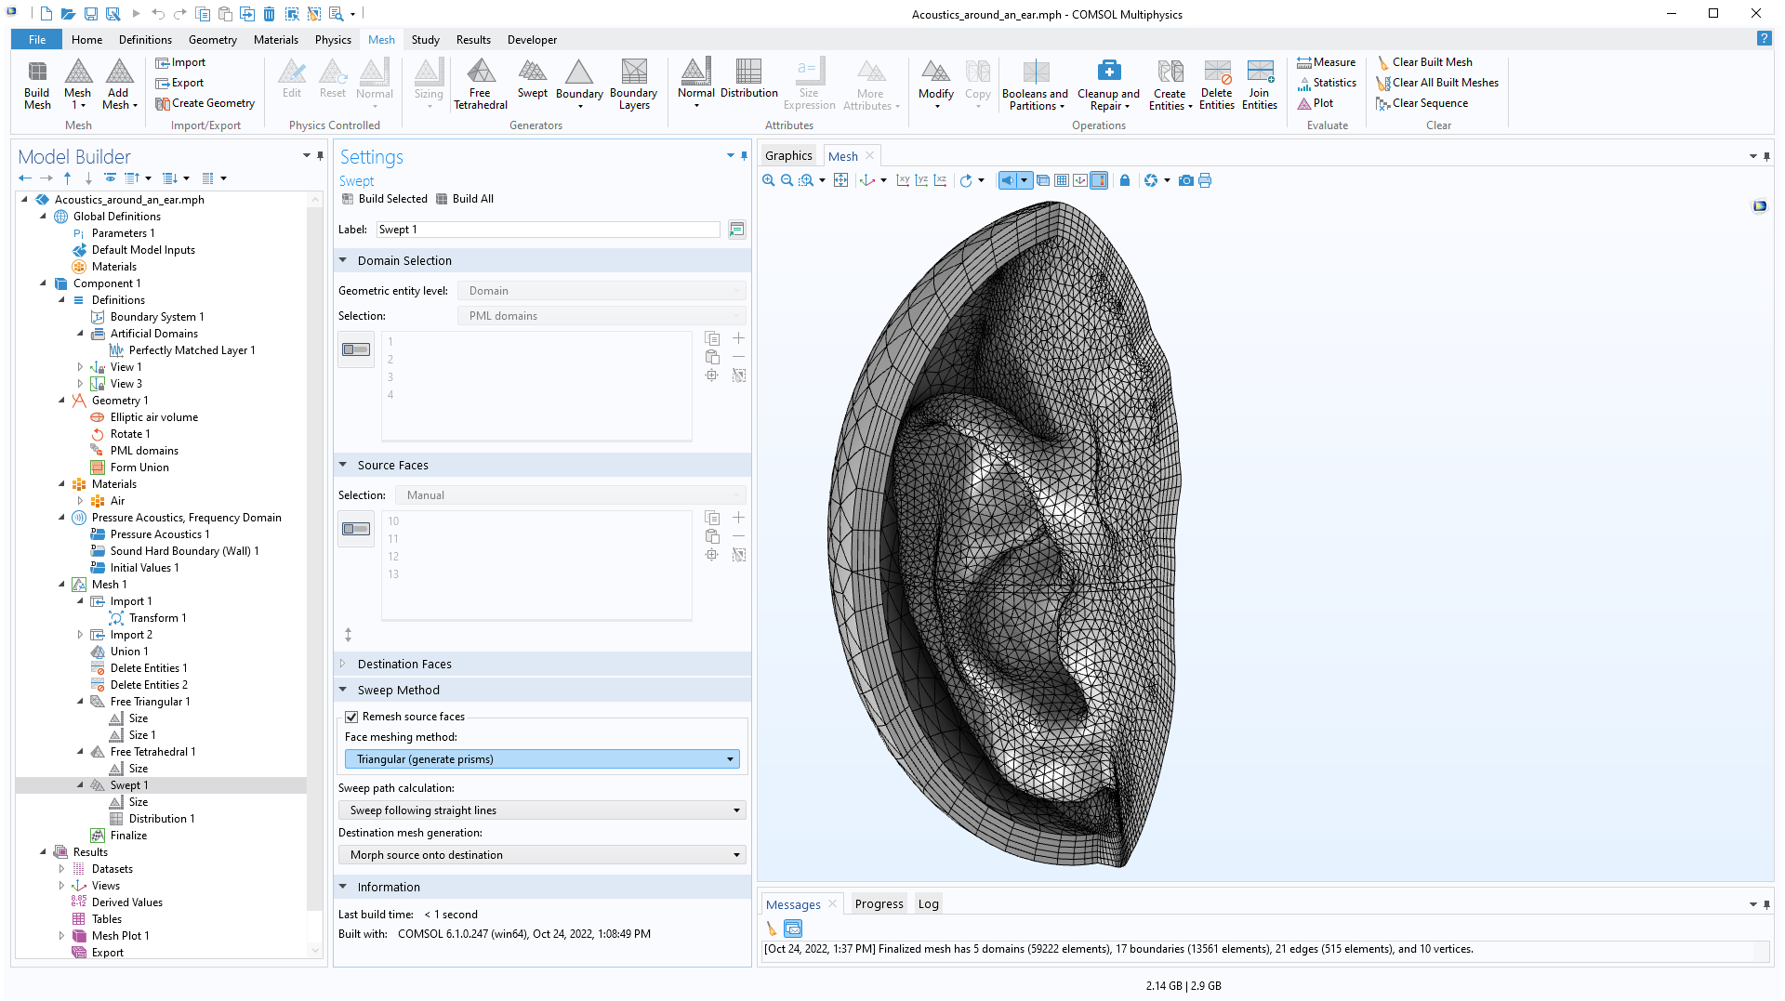Click the Rotate view arrow icon
Screen dimensions: 1785x1001
pyautogui.click(x=966, y=180)
